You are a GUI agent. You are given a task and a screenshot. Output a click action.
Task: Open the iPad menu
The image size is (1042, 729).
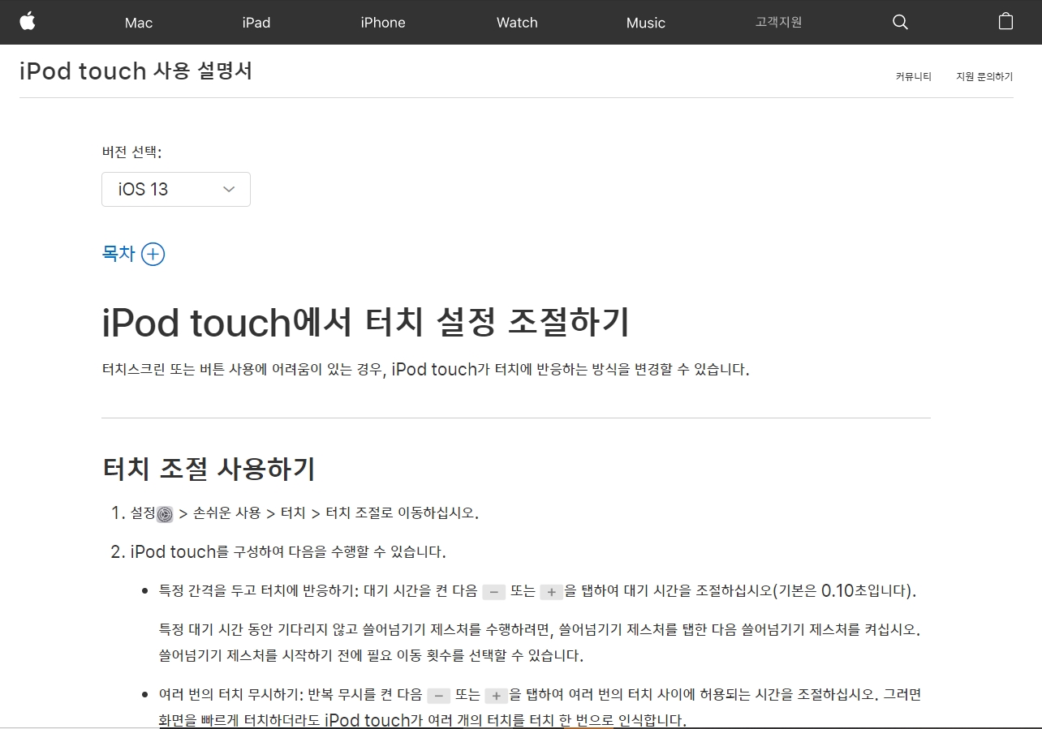point(256,23)
